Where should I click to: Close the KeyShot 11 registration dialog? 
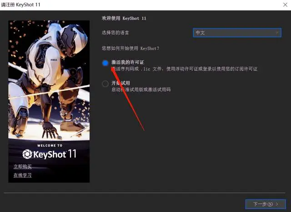tap(285, 5)
